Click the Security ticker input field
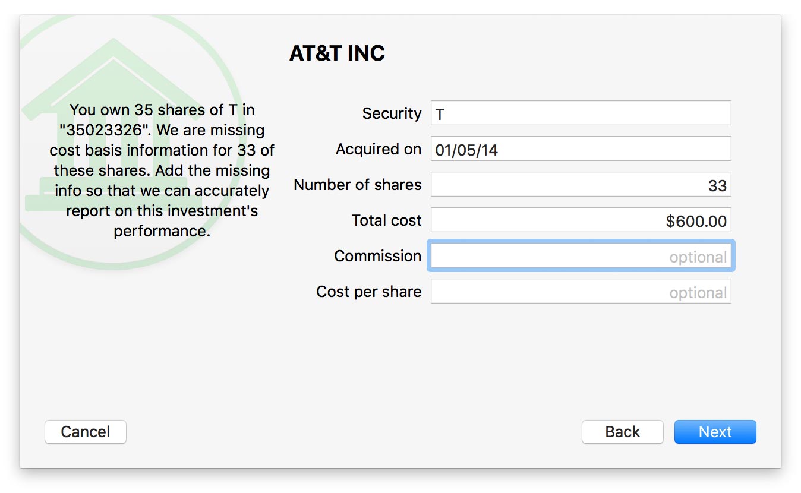The height and width of the screenshot is (493, 801). click(x=580, y=113)
